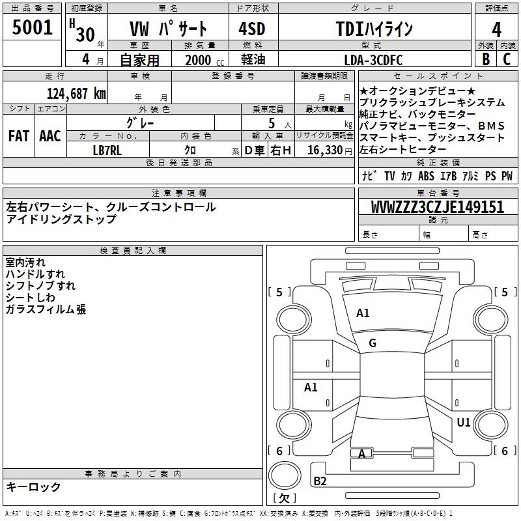Select overall evaluation score 4
Image resolution: width=521 pixels, height=521 pixels.
[x=496, y=29]
